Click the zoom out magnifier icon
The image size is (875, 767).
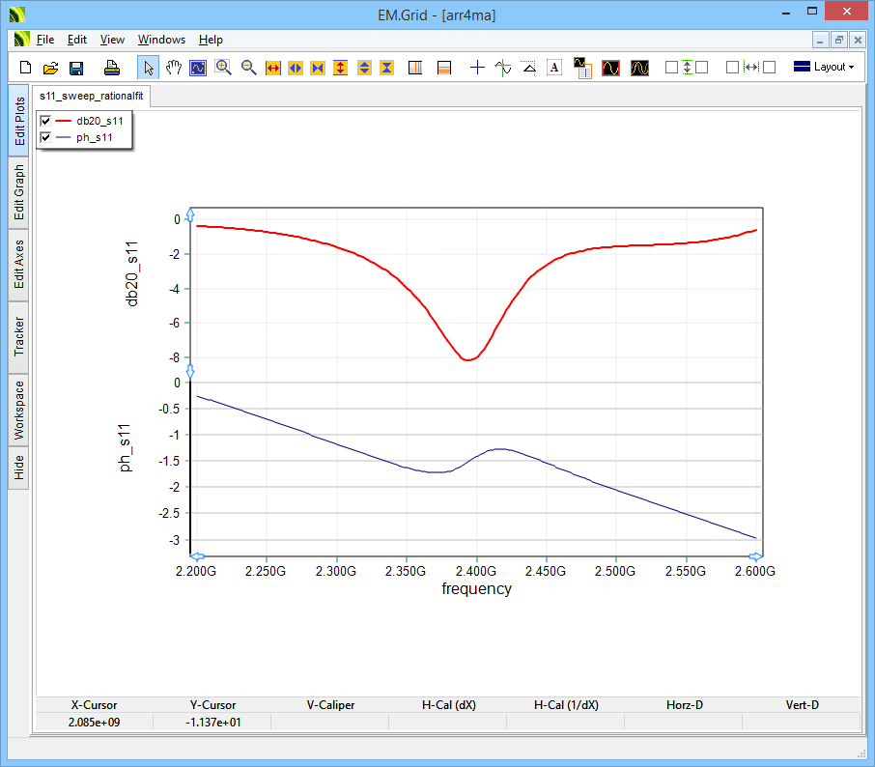(x=249, y=68)
